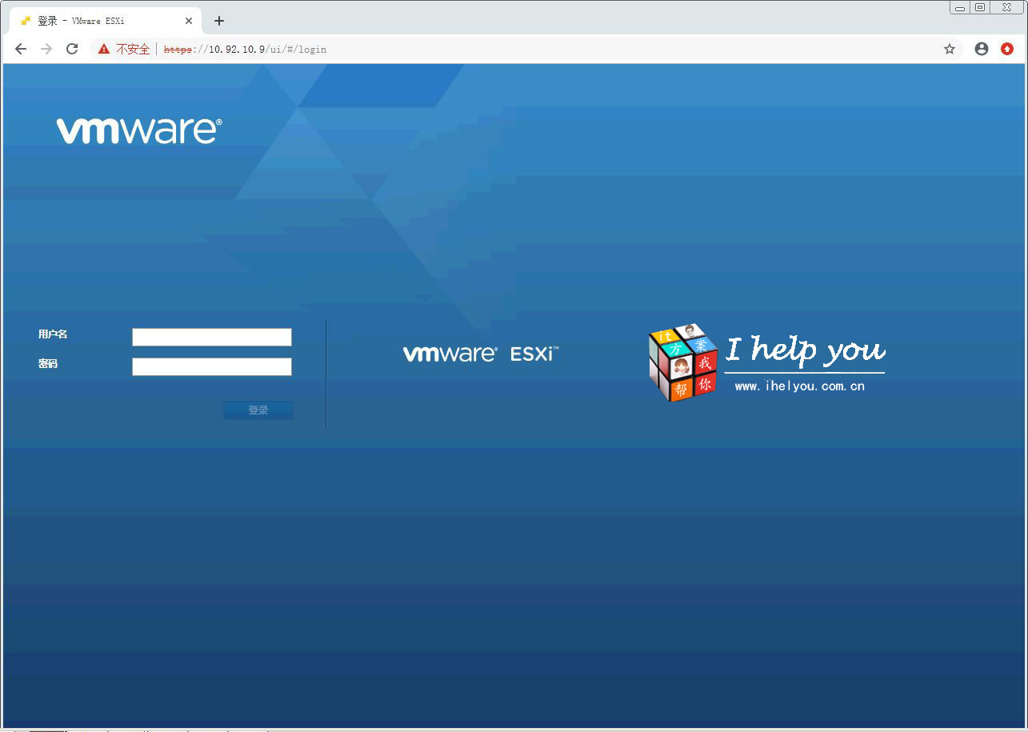Click the browser back arrow
The image size is (1028, 732).
21,49
